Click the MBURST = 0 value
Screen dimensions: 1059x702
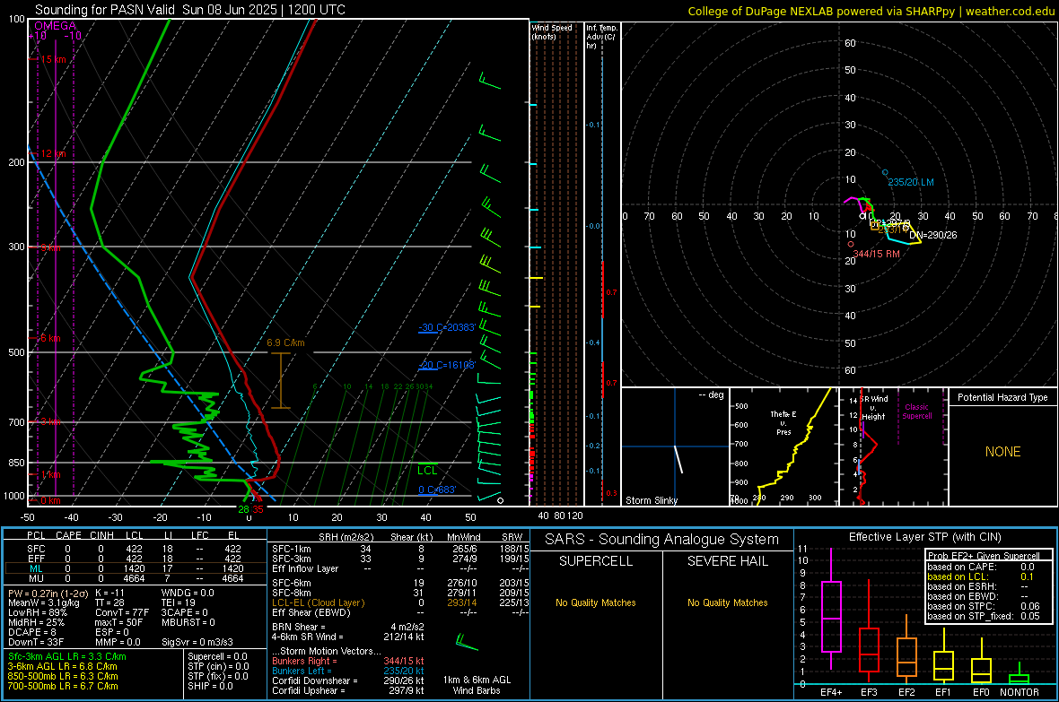click(x=188, y=622)
